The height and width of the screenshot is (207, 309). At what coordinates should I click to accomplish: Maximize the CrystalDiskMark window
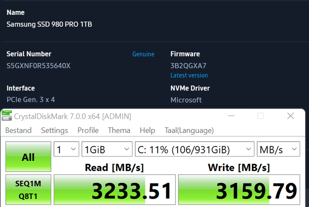pos(261,116)
